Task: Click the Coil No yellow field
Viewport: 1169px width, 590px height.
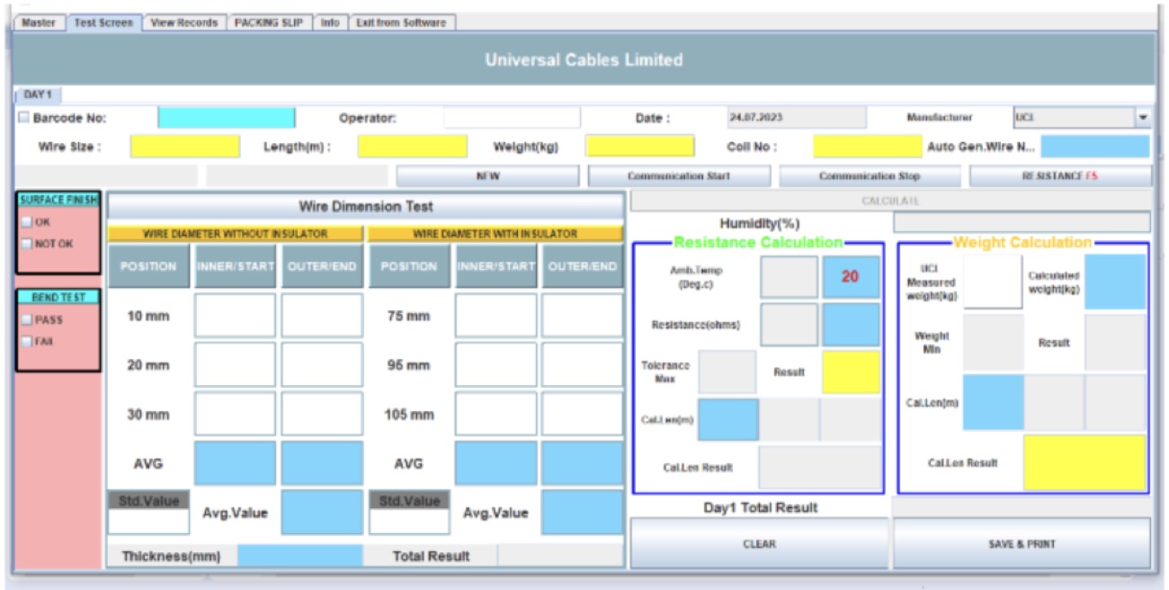Action: 868,147
